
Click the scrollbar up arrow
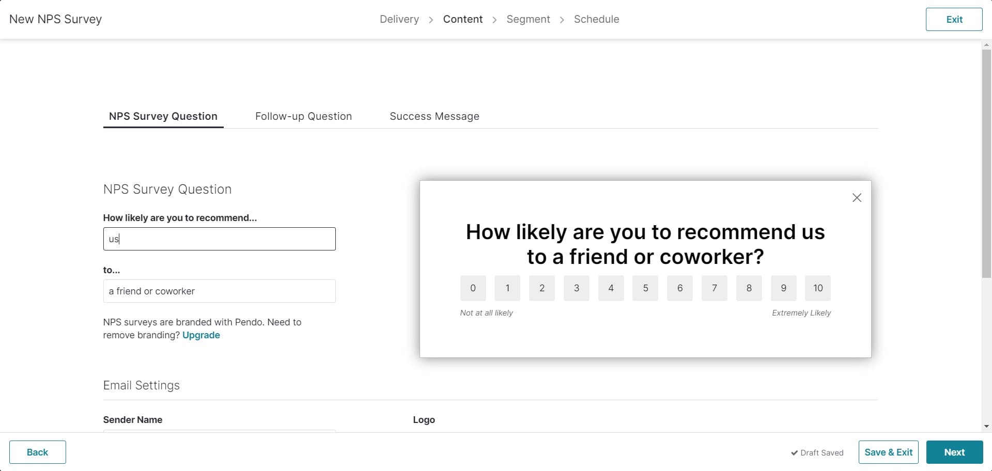[986, 44]
